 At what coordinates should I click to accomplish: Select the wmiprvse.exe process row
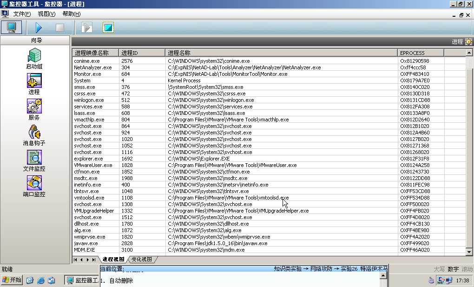(269, 237)
